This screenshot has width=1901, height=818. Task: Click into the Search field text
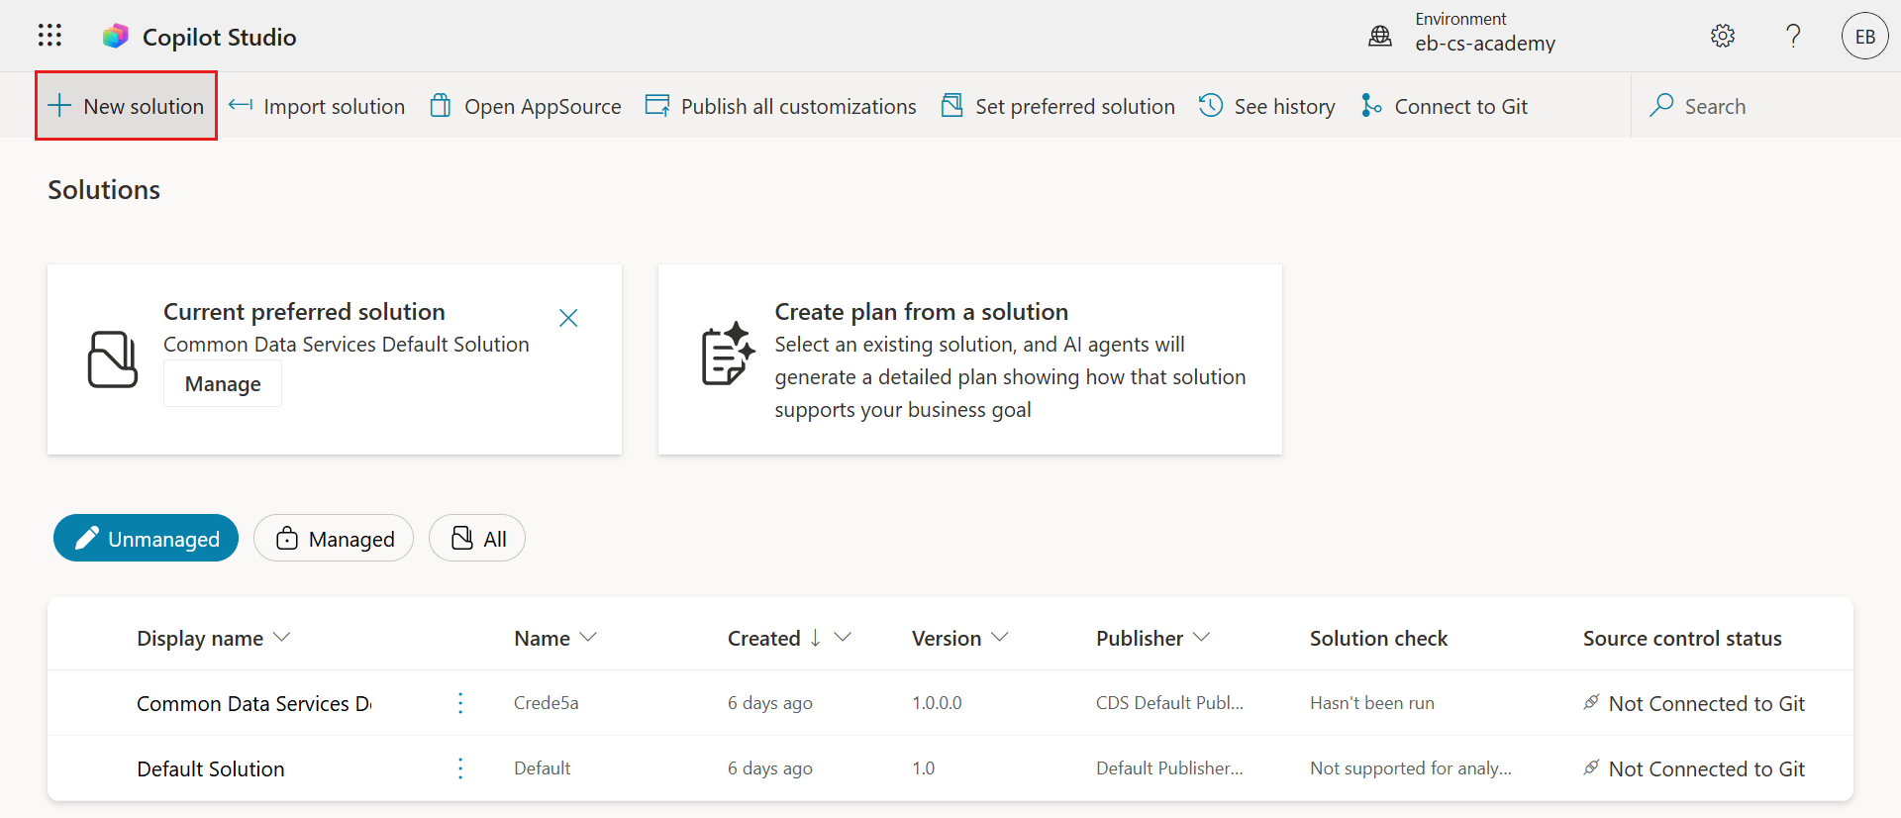1716,106
